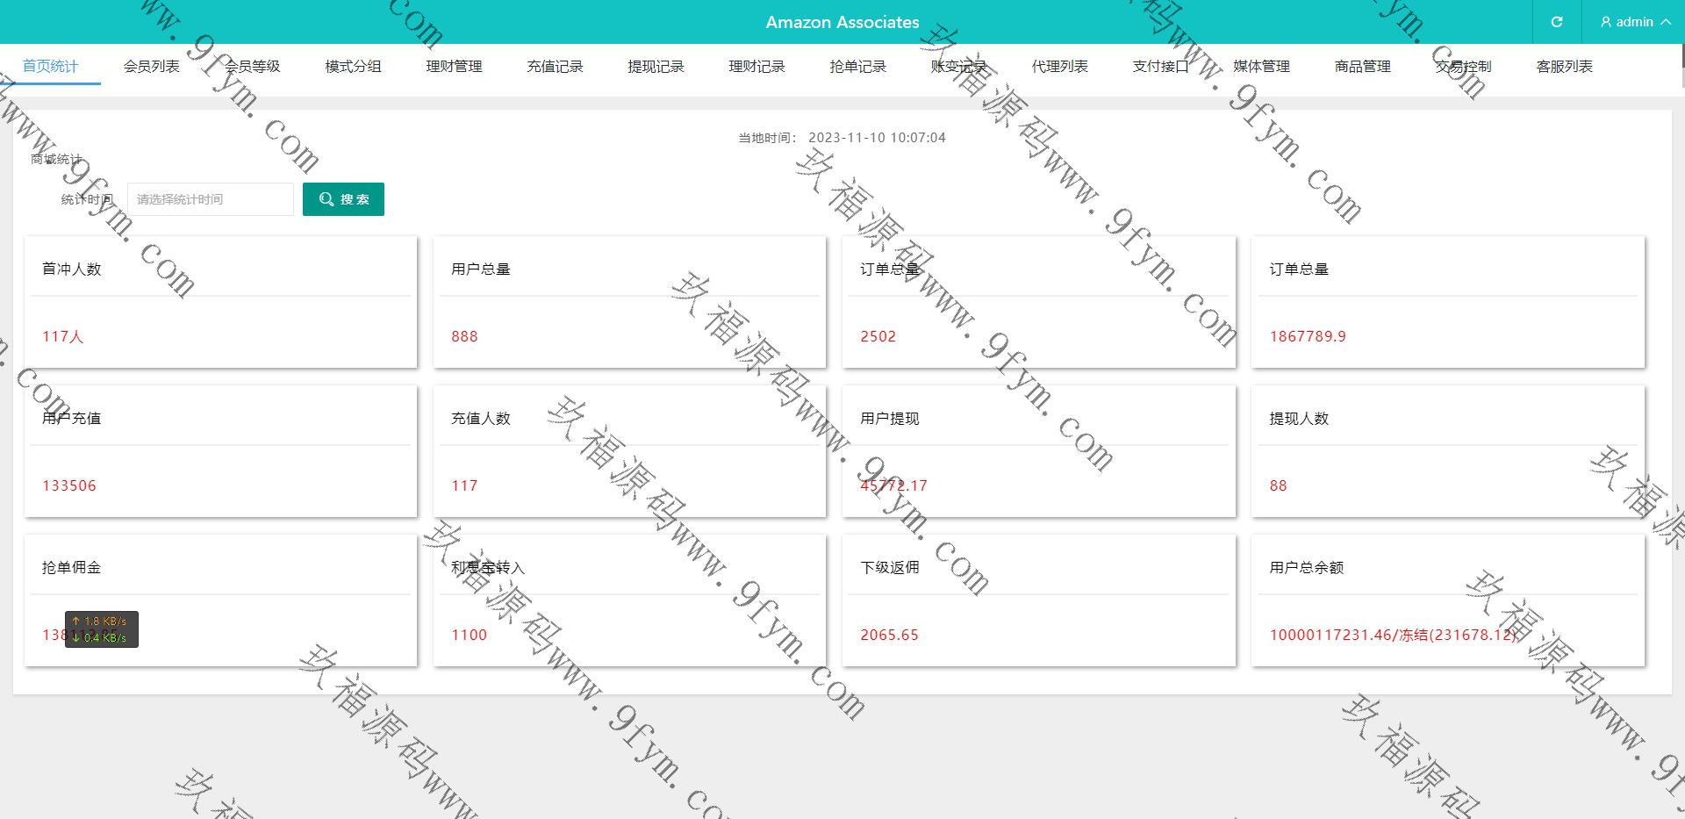Screen dimensions: 1685x819
Task: Expand the admin account dropdown
Action: click(1636, 22)
